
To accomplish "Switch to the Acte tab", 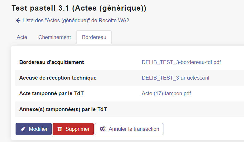I will [22, 37].
